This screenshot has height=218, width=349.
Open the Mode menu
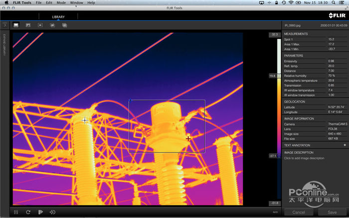coord(61,2)
